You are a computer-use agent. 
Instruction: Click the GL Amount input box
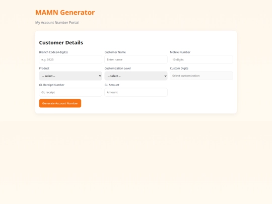(x=136, y=92)
